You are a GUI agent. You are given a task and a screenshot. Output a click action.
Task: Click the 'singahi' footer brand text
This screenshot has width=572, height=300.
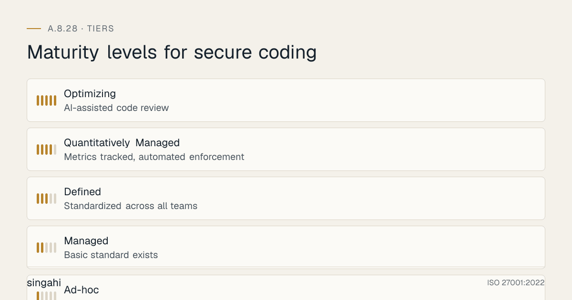44,283
